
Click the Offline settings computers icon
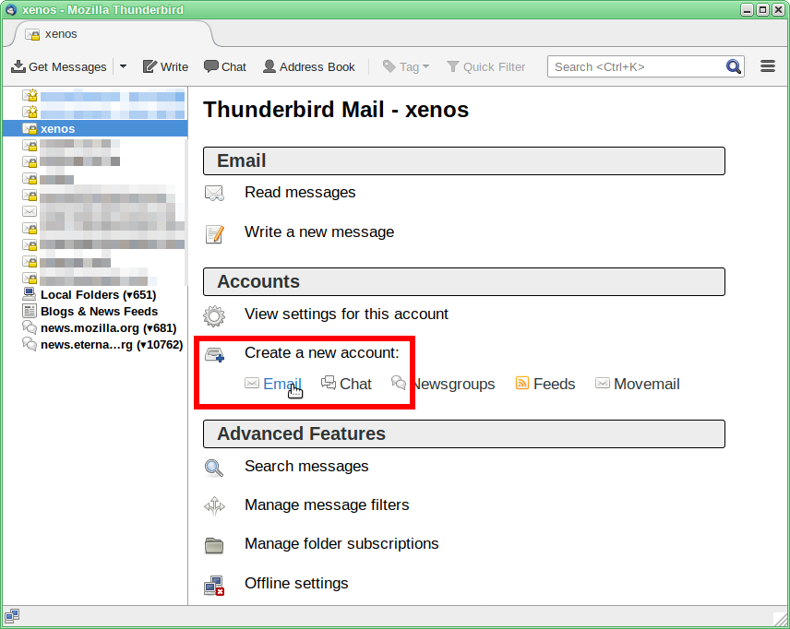coord(214,586)
